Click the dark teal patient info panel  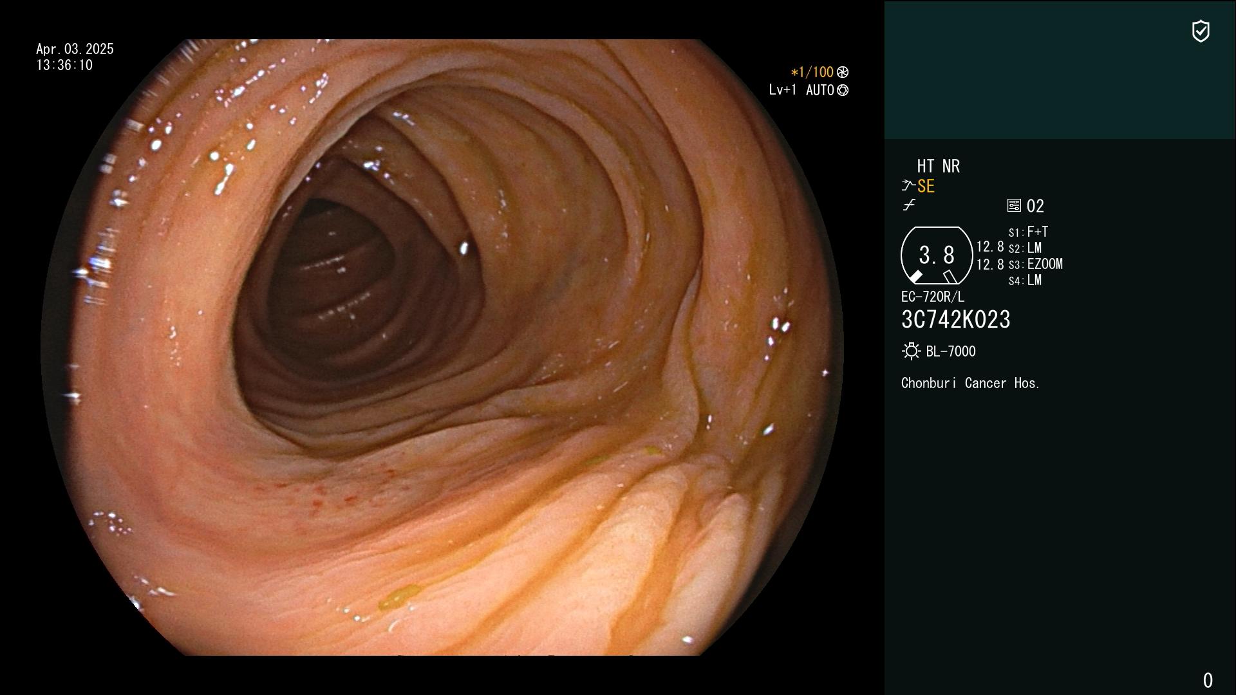point(1060,69)
